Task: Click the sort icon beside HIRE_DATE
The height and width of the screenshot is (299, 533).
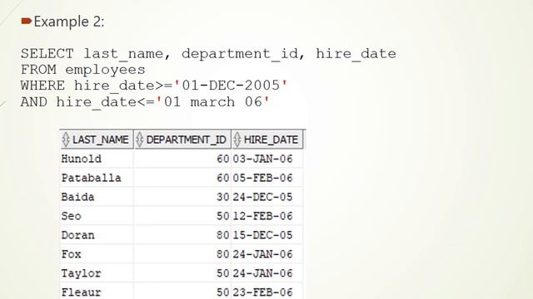Action: (x=237, y=140)
